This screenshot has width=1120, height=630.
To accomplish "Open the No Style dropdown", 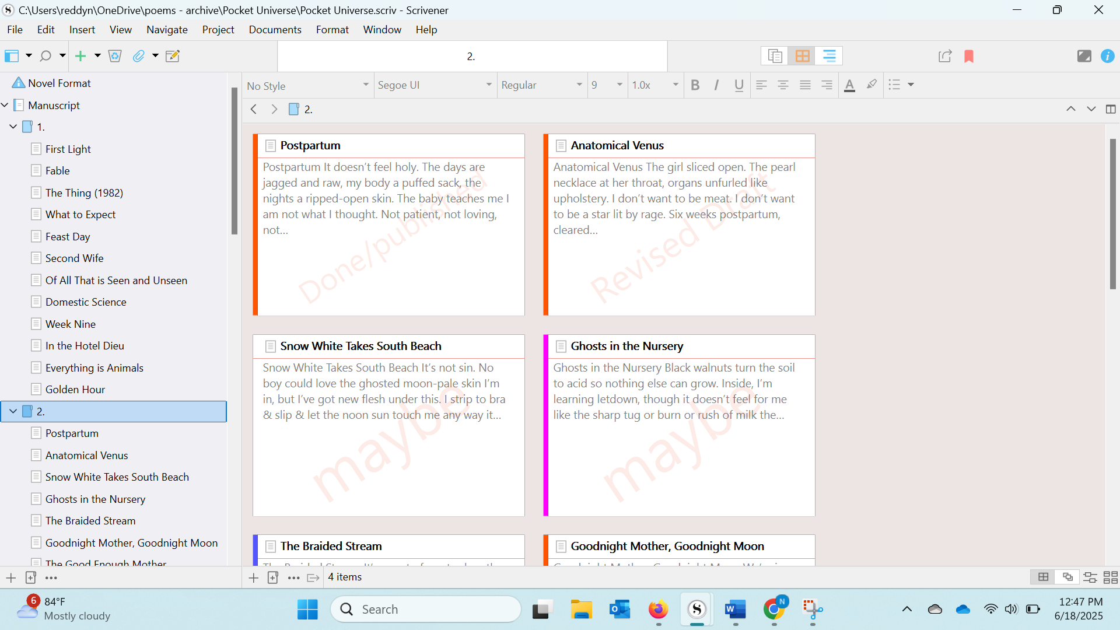I will coord(307,85).
